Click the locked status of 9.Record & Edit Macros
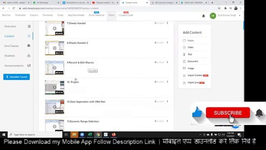 [x=159, y=62]
